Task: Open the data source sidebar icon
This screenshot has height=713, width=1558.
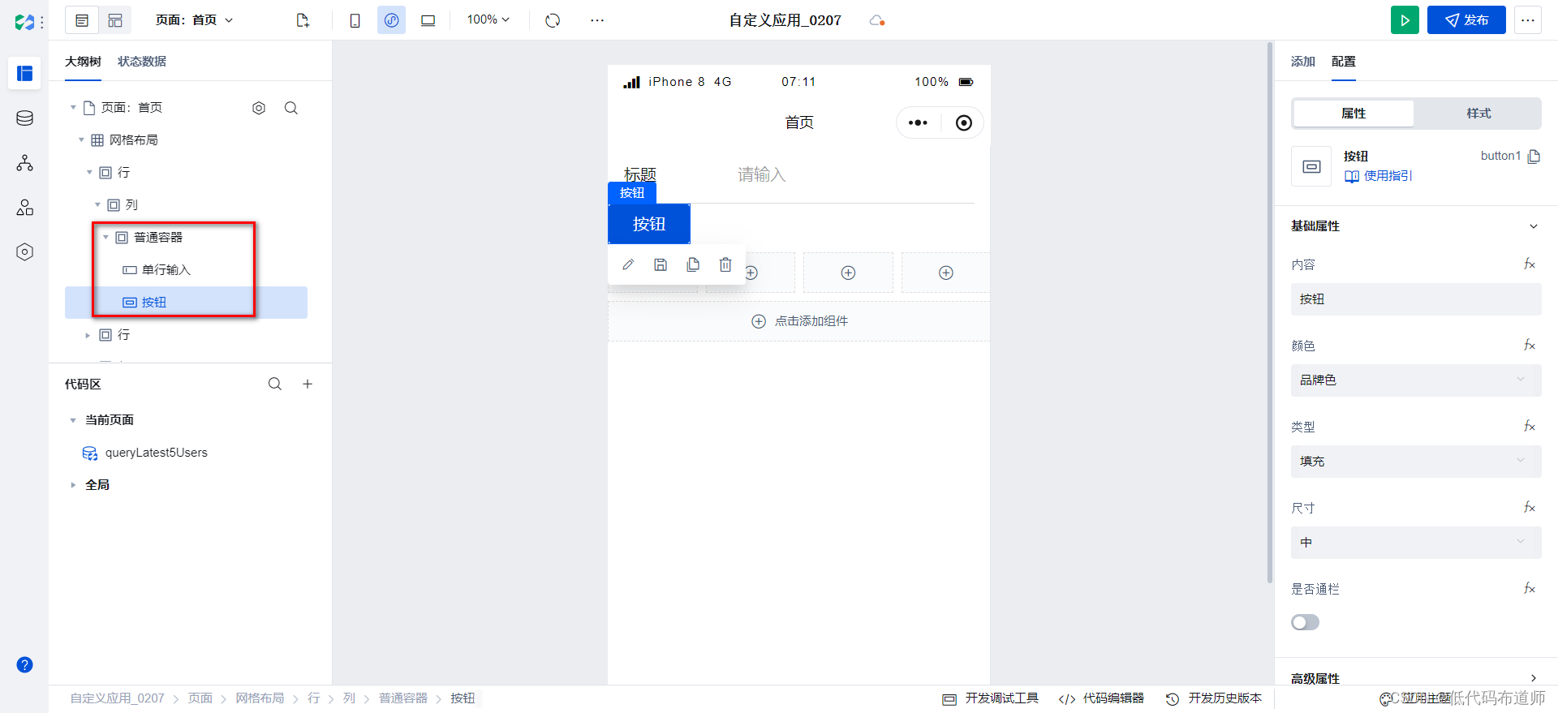Action: [24, 118]
